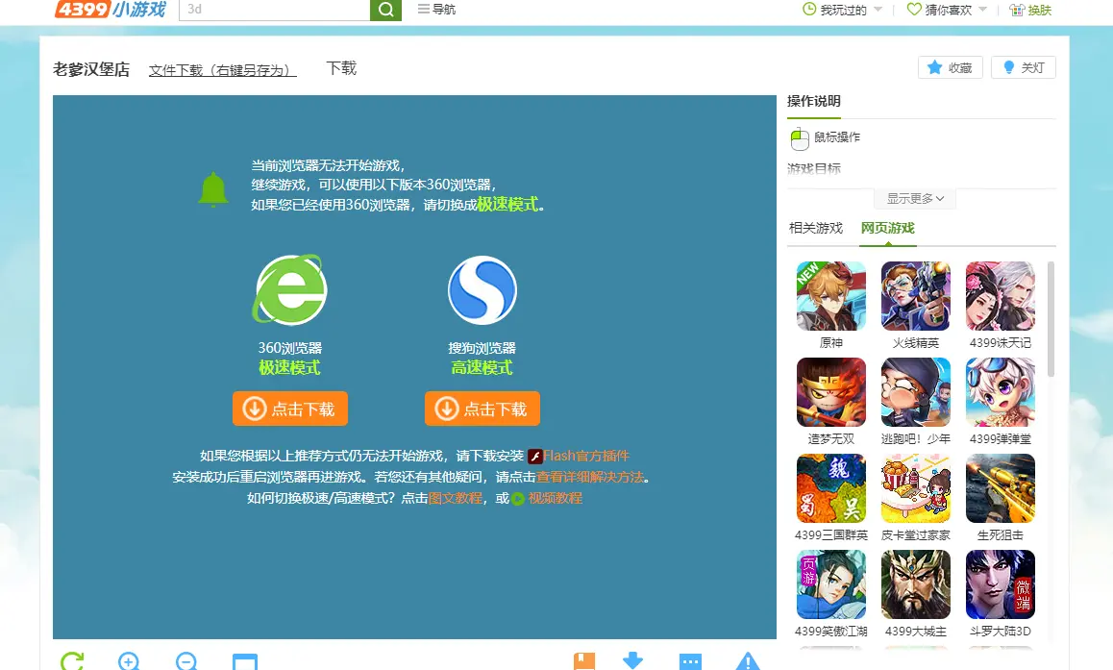1113x670 pixels.
Task: Open the 导航 navigation menu
Action: (436, 10)
